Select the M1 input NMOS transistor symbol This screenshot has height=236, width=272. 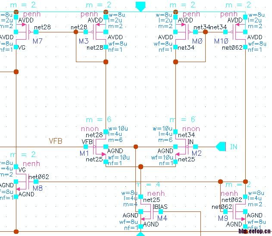click(x=96, y=147)
